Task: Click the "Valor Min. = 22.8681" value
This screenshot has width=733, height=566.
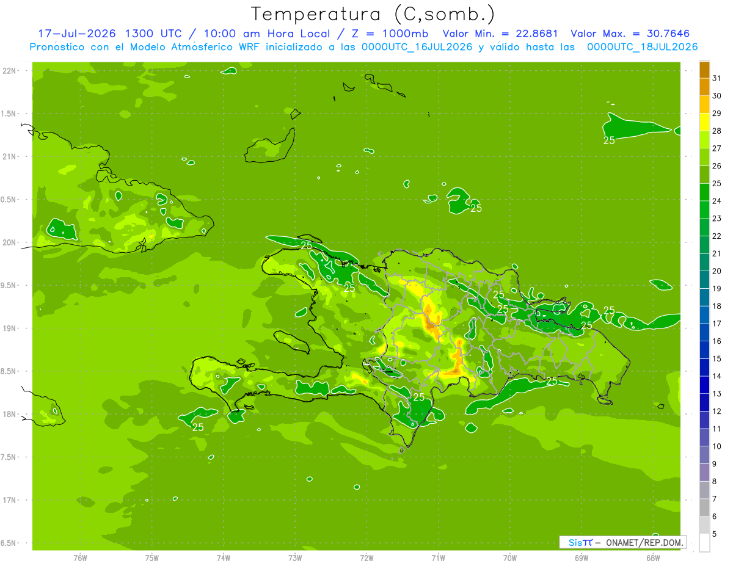Action: pos(500,34)
